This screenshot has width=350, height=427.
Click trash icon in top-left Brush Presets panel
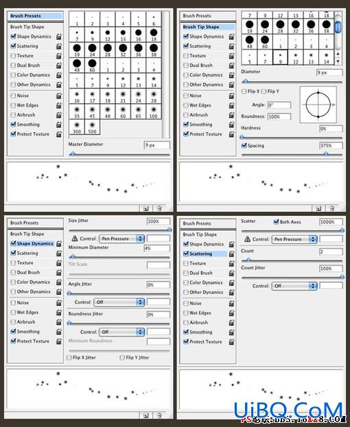[159, 208]
